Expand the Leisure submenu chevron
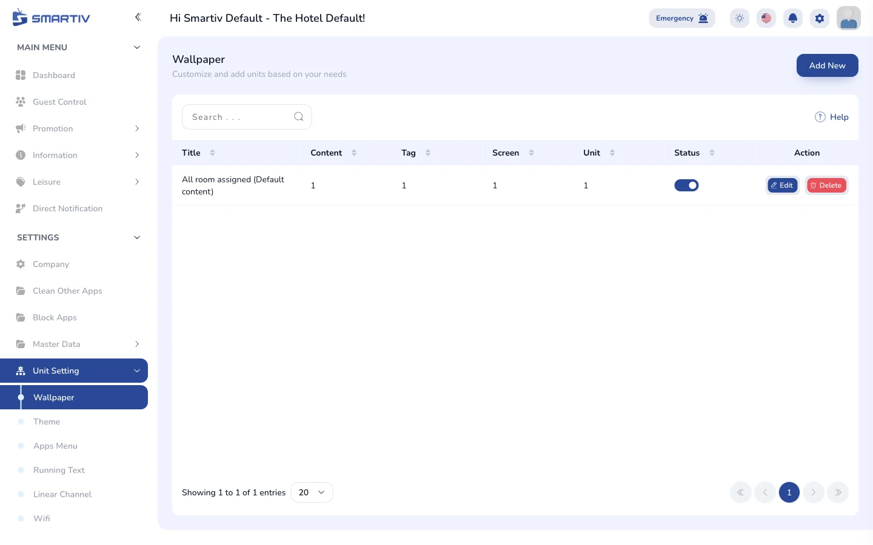The image size is (873, 545). coord(137,182)
